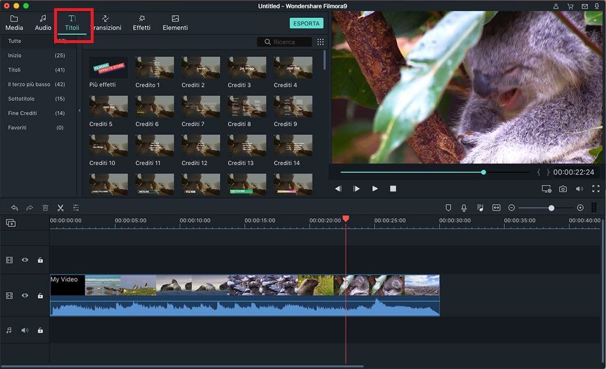The width and height of the screenshot is (606, 369).
Task: Select the Crediti 12 title preset
Action: (x=201, y=146)
